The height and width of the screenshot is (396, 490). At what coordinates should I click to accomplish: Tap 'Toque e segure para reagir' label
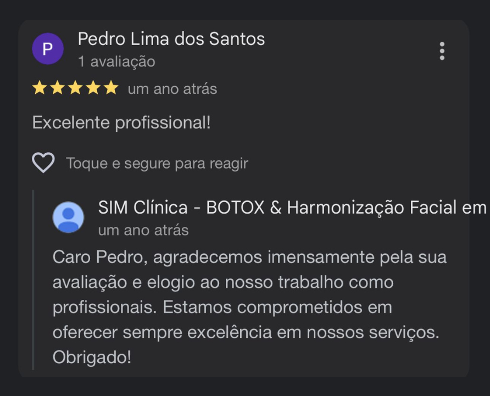click(157, 164)
